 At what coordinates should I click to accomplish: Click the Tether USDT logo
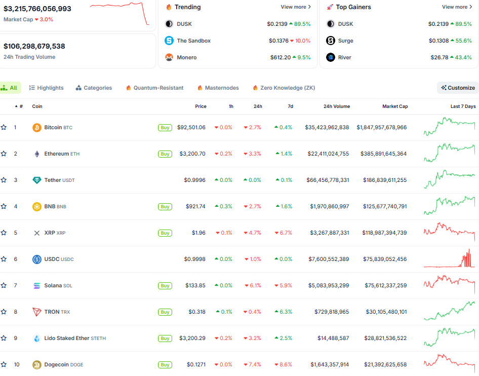point(36,180)
